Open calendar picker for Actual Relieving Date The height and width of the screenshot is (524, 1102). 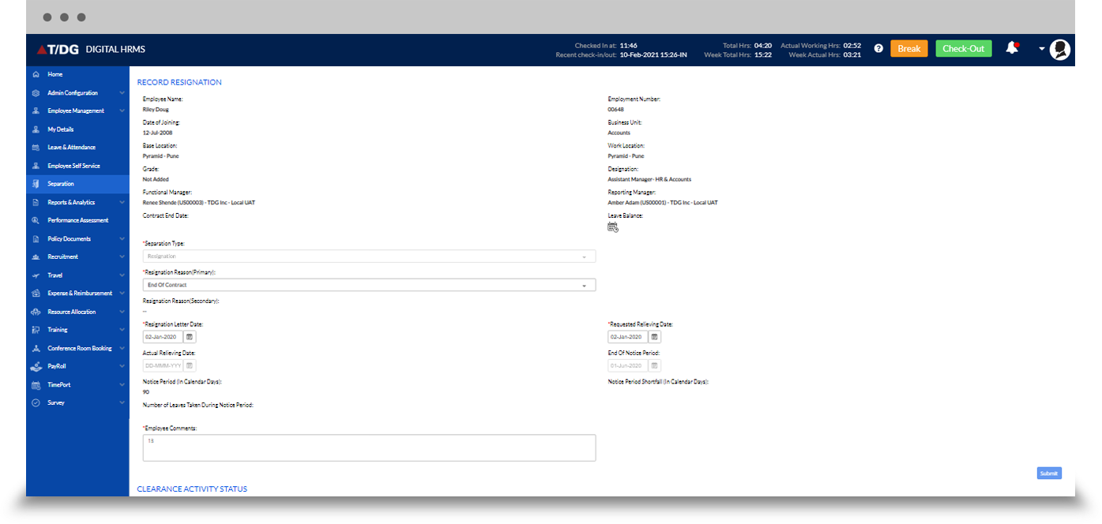(190, 366)
